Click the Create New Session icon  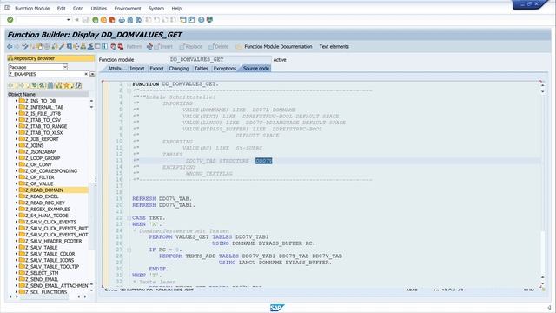coord(183,20)
